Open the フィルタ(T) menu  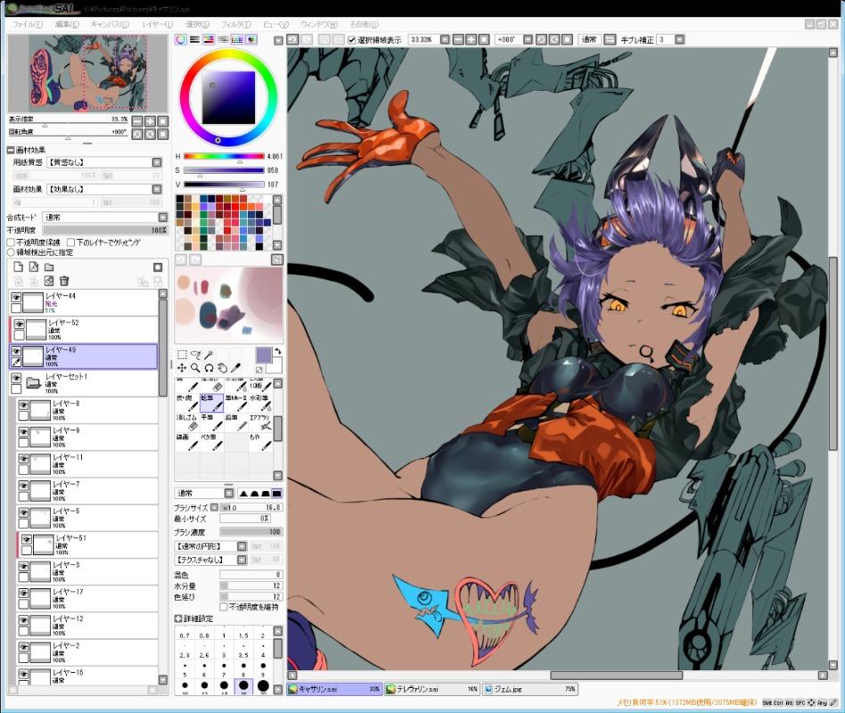pos(235,24)
